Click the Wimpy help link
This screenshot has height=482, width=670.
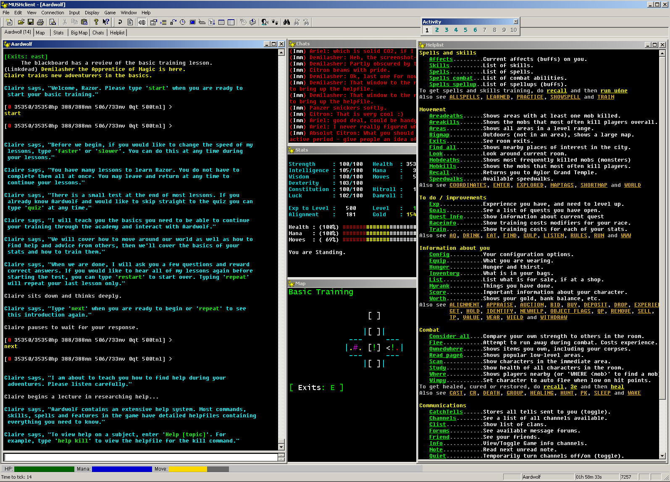(x=438, y=380)
